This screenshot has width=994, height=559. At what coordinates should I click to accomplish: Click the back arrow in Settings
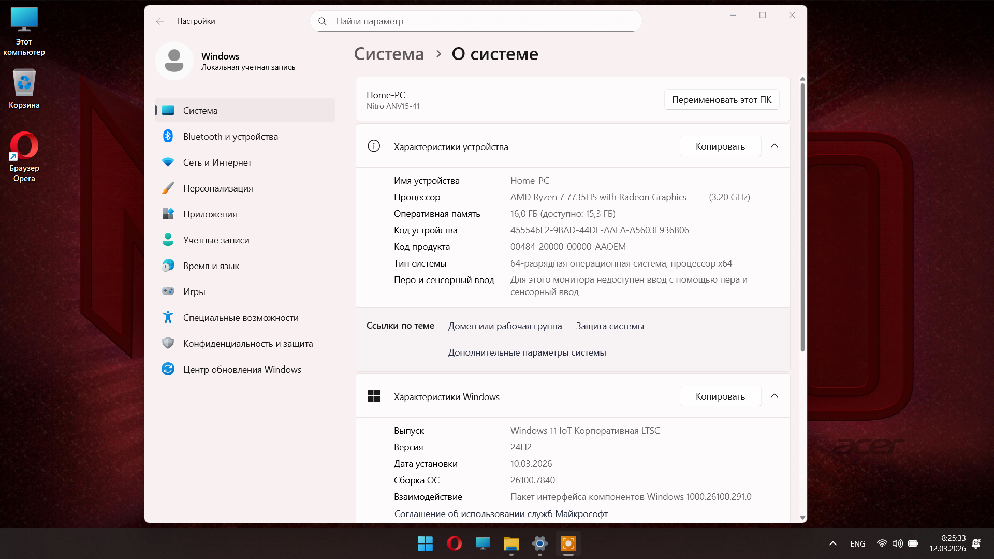pos(160,21)
